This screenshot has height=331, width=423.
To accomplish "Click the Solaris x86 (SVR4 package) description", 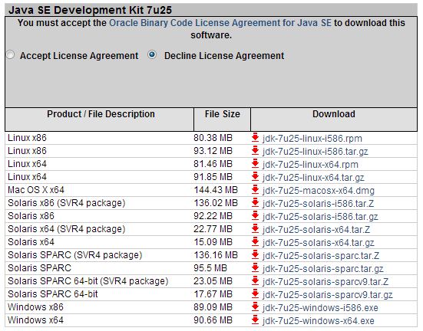I will click(x=67, y=203).
